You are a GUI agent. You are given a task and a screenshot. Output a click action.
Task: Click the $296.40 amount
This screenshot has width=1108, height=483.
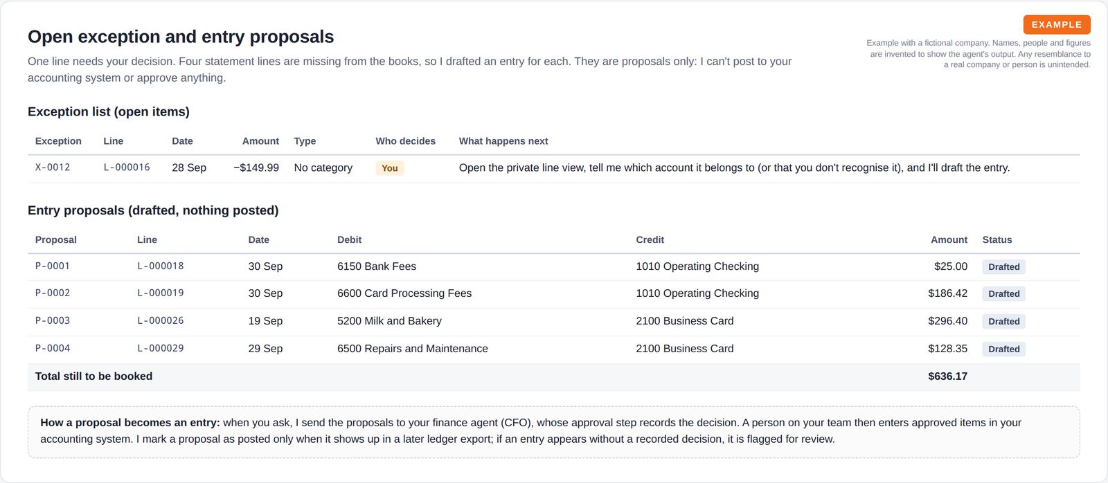tap(948, 321)
